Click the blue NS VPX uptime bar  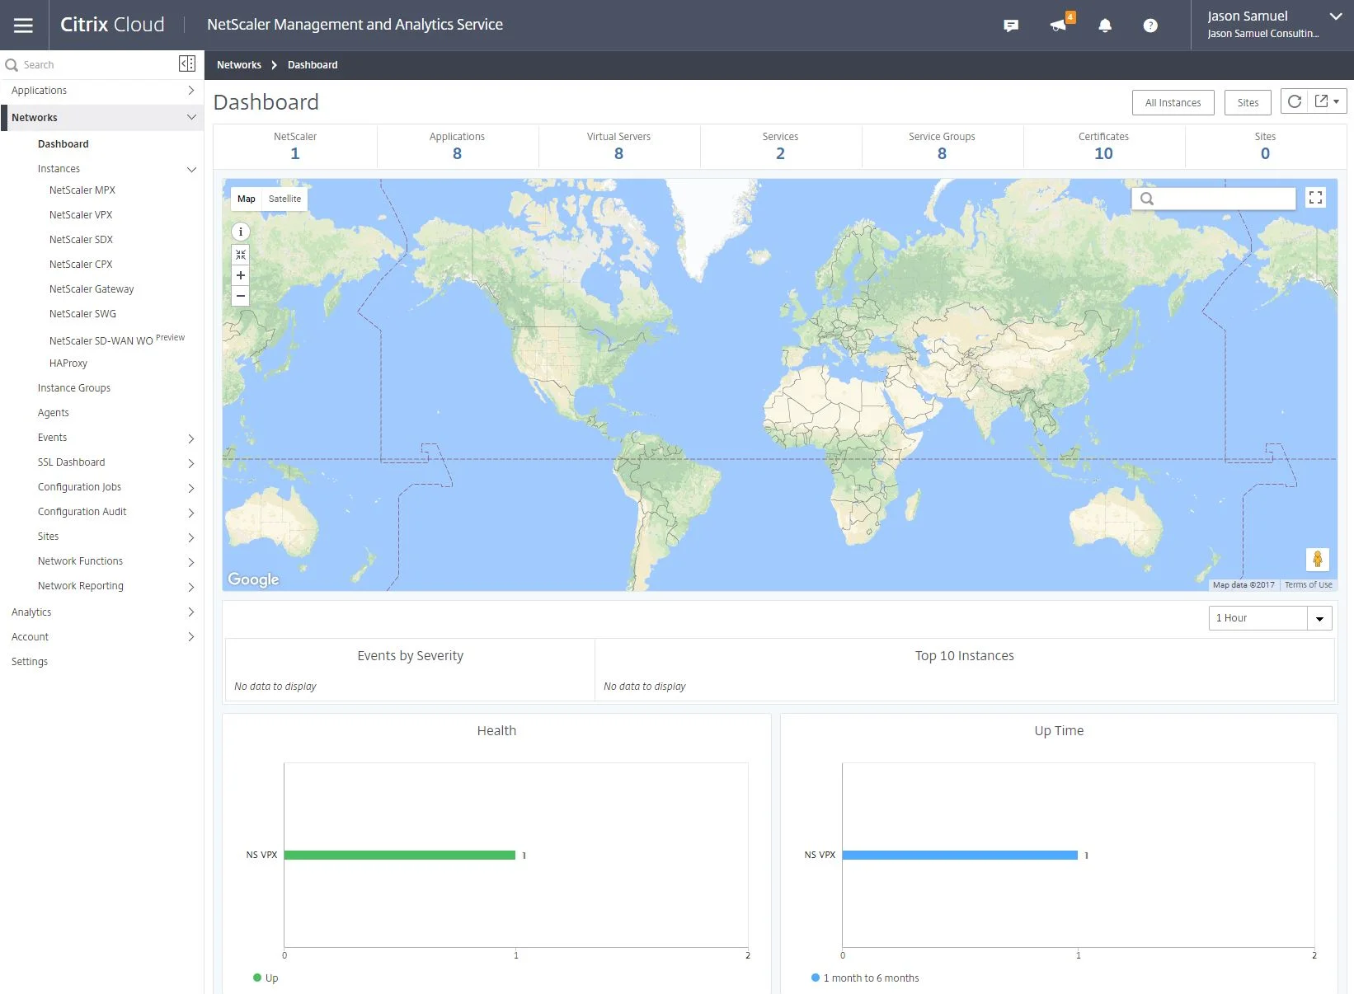point(960,856)
